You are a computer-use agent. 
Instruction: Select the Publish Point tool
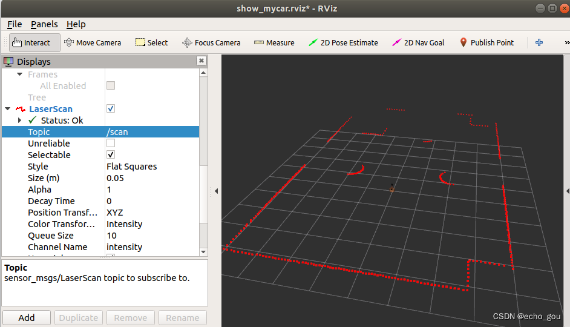(486, 42)
